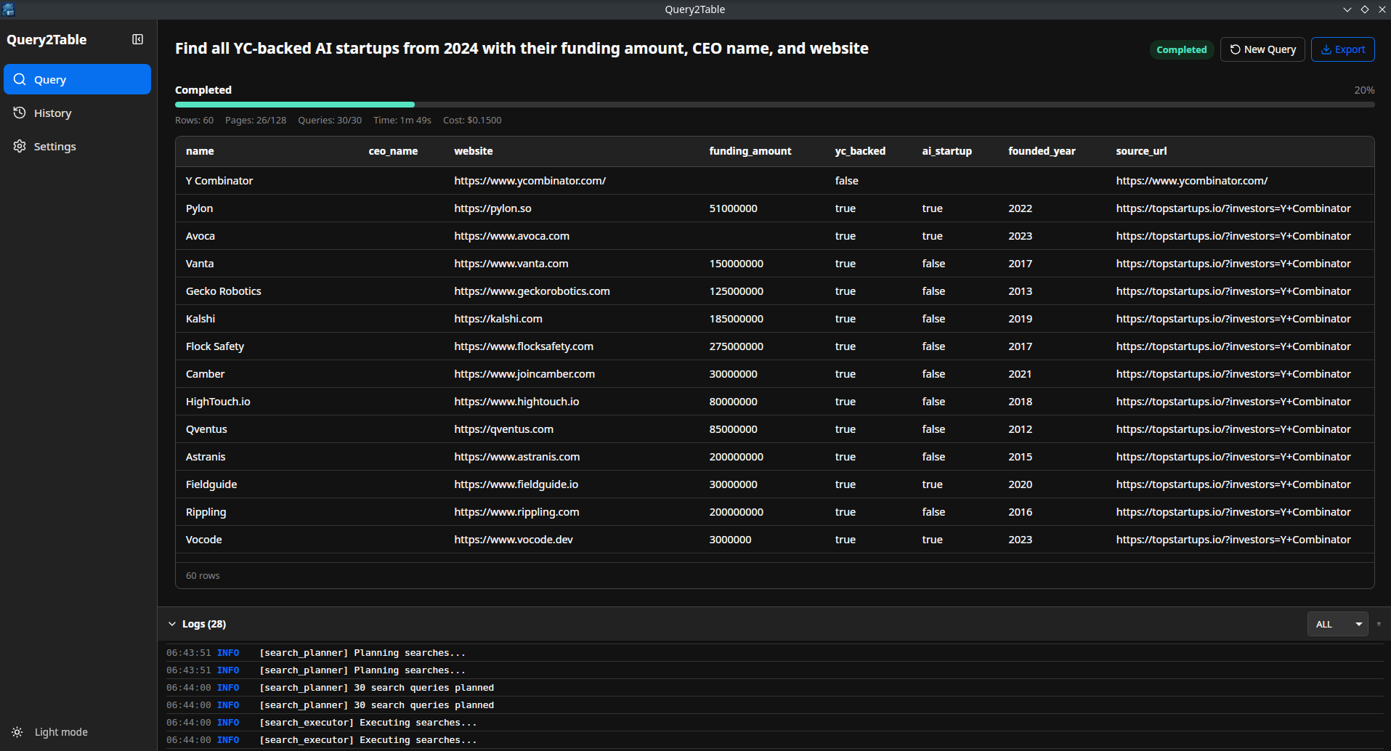This screenshot has height=751, width=1391.
Task: Click the Query magnifier icon
Action: click(x=20, y=79)
